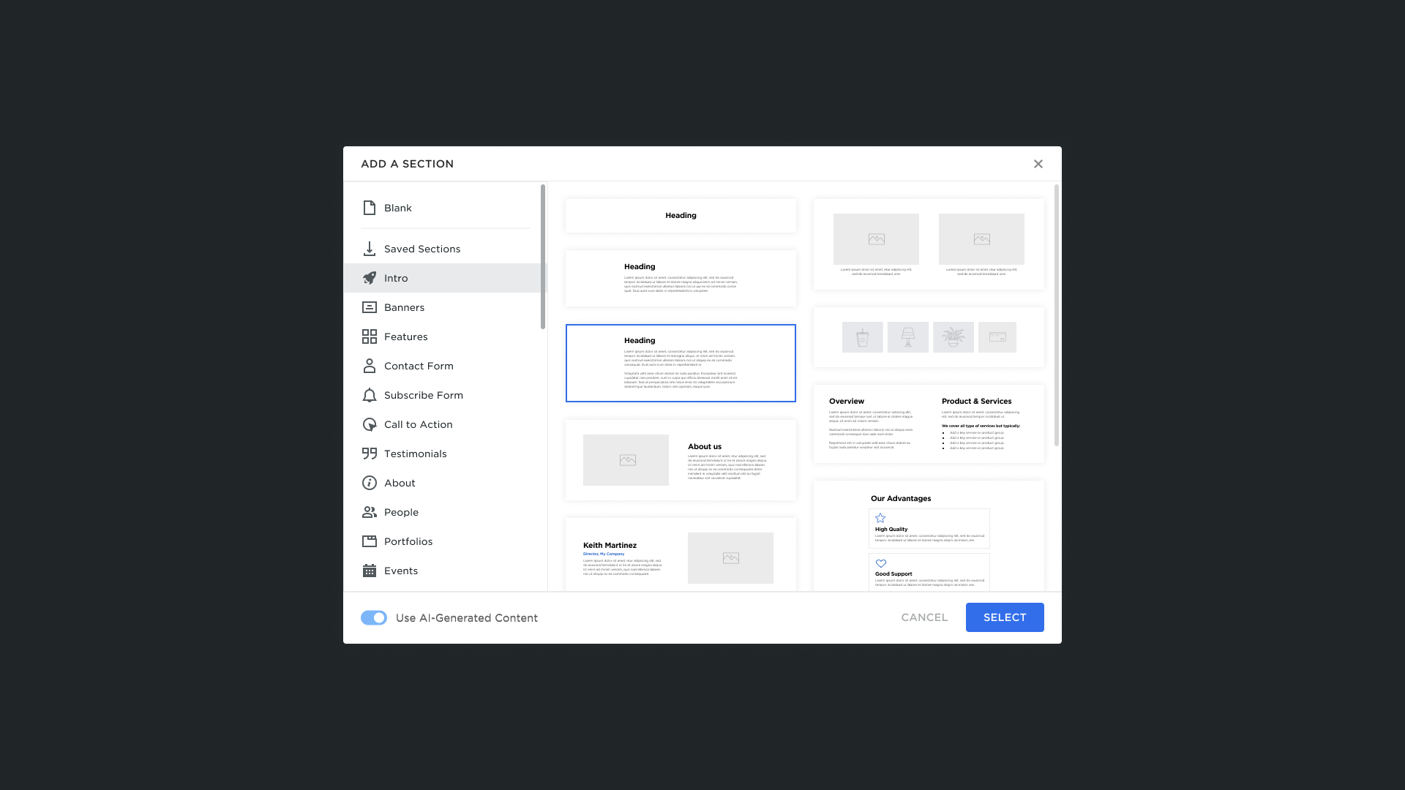Image resolution: width=1405 pixels, height=790 pixels.
Task: Open the Contact Form category
Action: point(419,366)
